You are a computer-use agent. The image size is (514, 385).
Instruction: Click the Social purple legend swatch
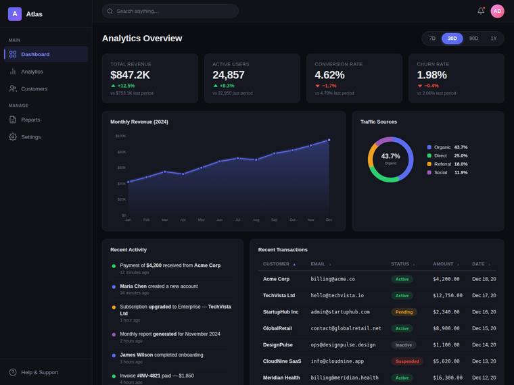coord(429,172)
